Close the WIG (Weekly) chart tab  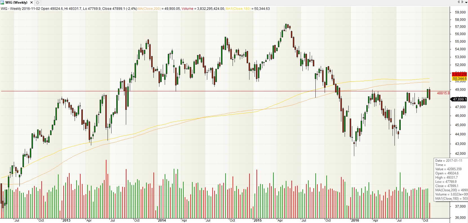coord(32,3)
